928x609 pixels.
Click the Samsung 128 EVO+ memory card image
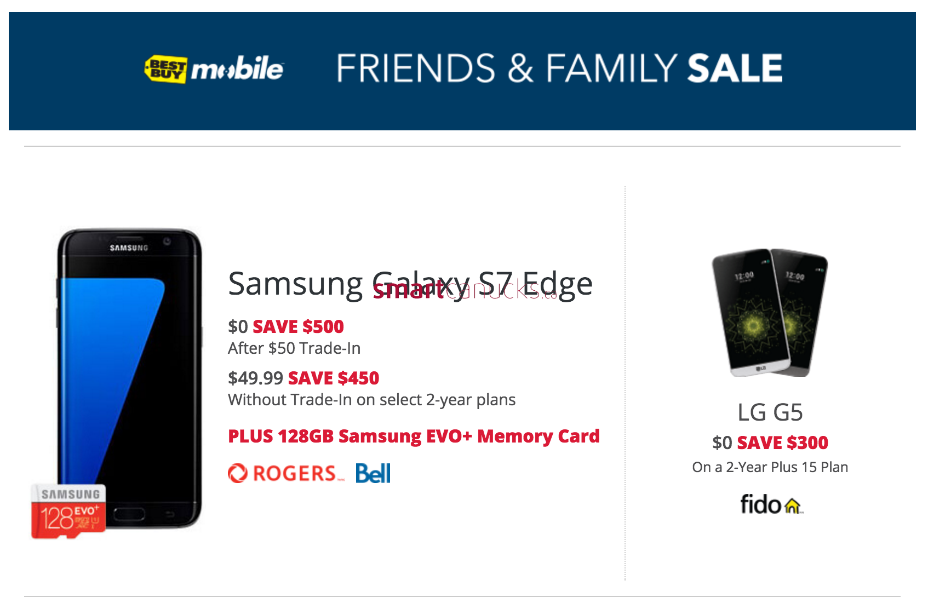(68, 510)
